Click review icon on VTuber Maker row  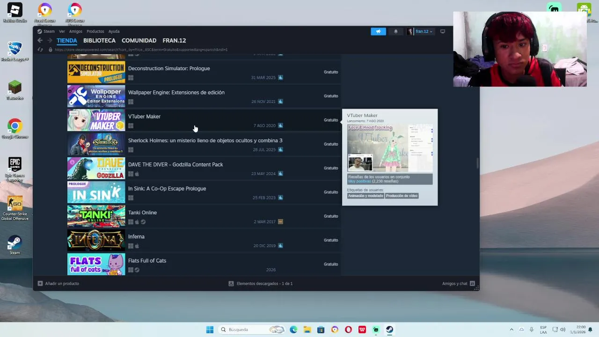point(280,125)
